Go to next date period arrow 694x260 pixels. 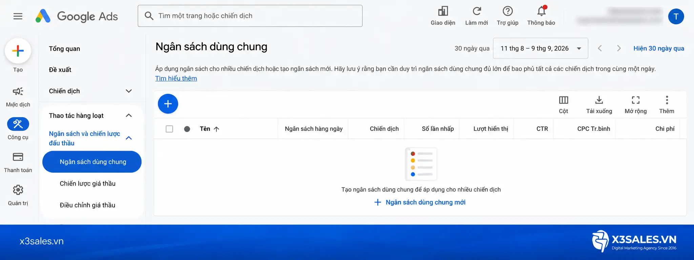pos(619,48)
